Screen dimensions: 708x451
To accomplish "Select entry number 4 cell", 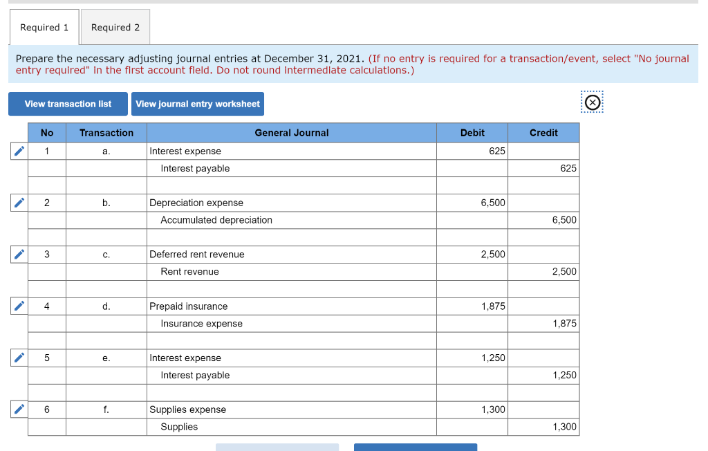I will tap(47, 306).
